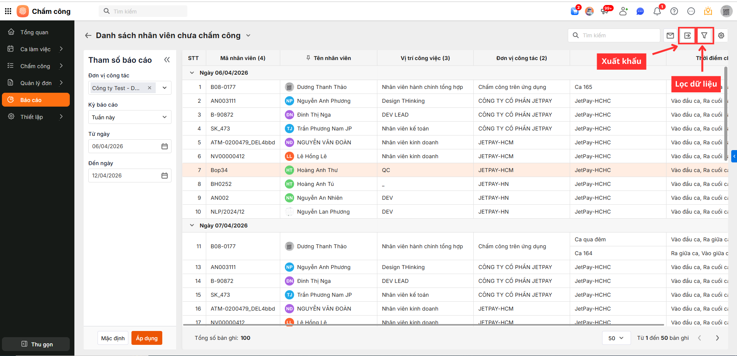Remove the Công ty Test unit tag
737x356 pixels.
[150, 88]
